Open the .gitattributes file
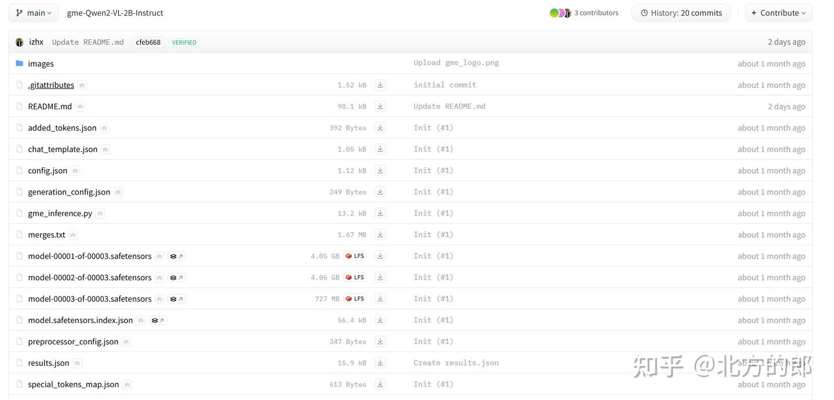 pyautogui.click(x=51, y=85)
